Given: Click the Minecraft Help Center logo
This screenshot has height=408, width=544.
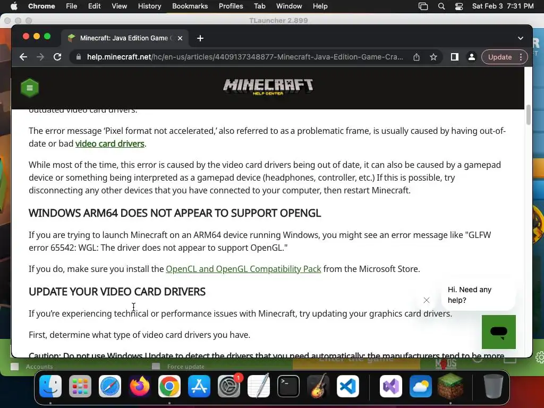Looking at the screenshot, I should [268, 87].
